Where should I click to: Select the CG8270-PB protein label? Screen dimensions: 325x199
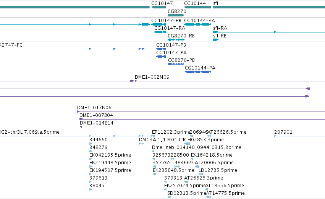point(181,60)
